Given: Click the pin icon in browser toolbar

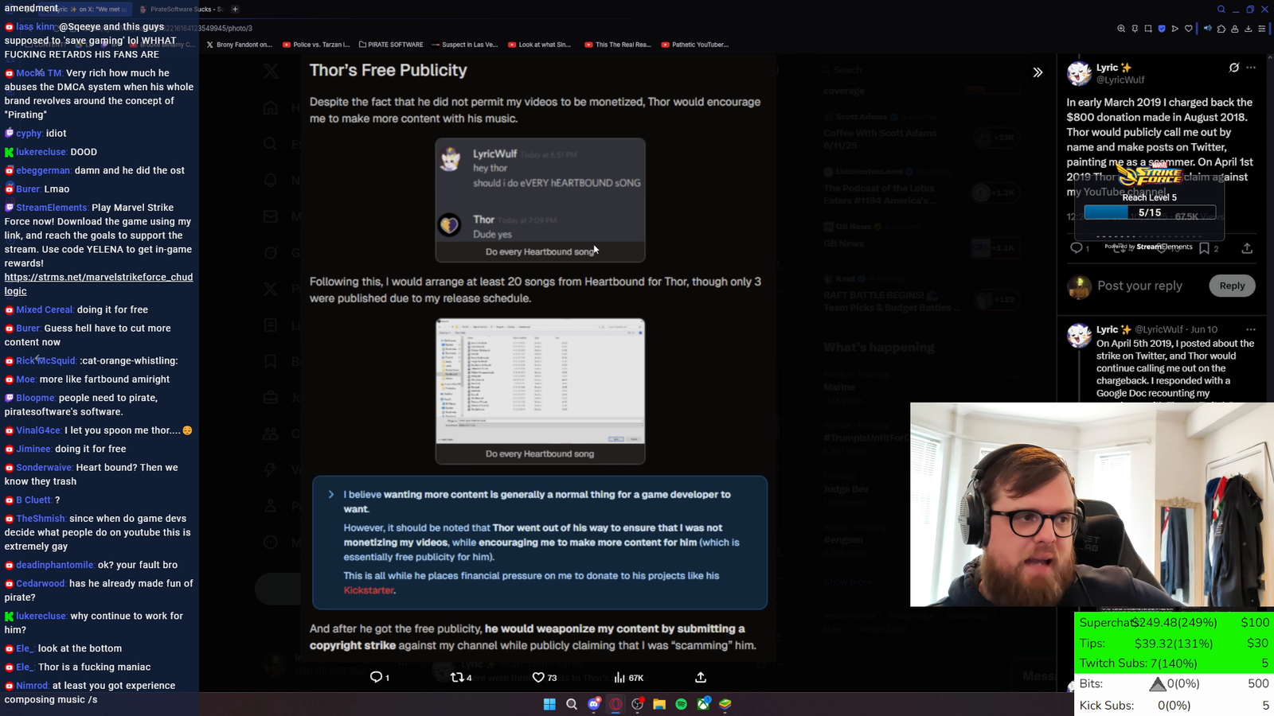Looking at the screenshot, I should 1135,29.
